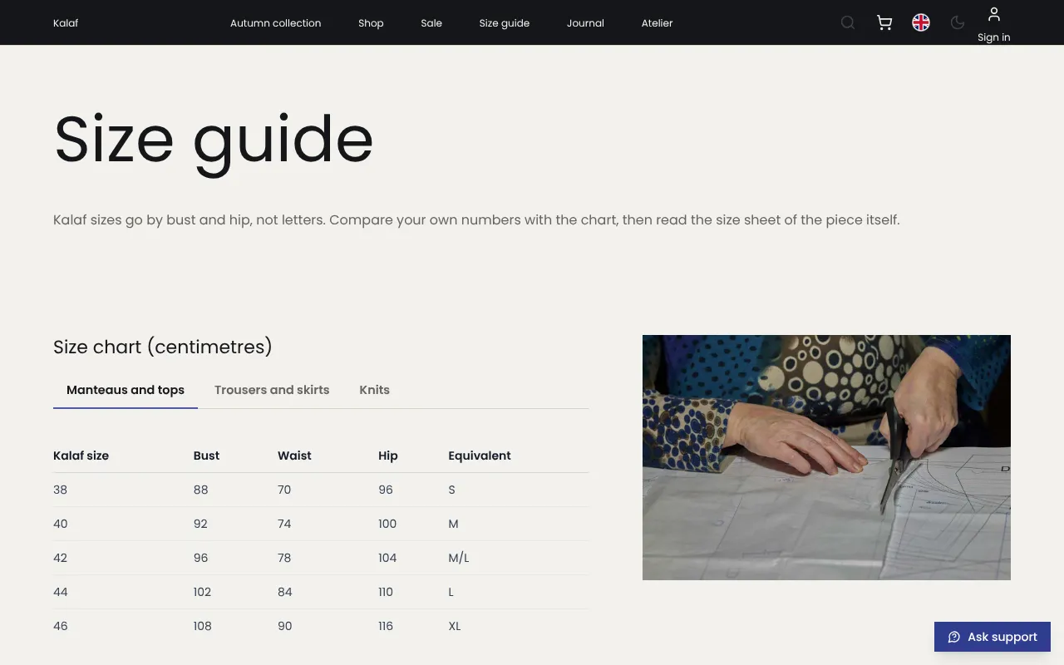This screenshot has height=665, width=1064.
Task: Select Kalaf size 42 cell
Action: coord(60,558)
